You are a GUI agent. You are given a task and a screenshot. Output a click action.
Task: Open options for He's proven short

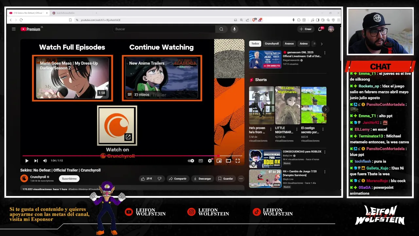[x=271, y=129]
